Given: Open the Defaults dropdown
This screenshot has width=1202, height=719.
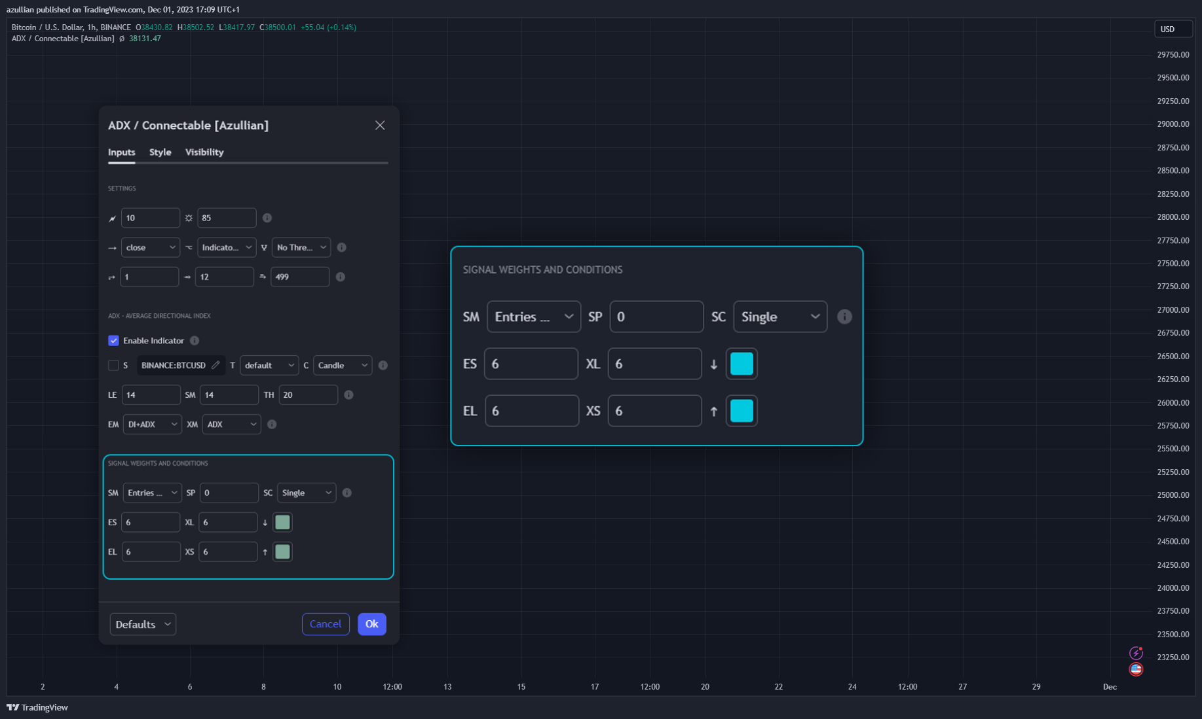Looking at the screenshot, I should pyautogui.click(x=143, y=624).
